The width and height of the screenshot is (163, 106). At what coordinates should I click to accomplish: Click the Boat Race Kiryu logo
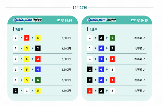coord(102,20)
